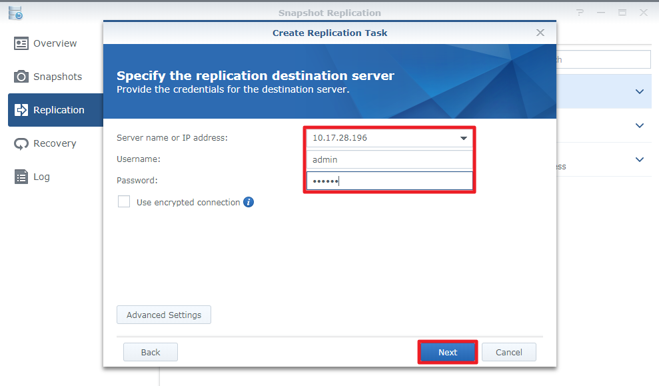Open the encrypted connection info icon
This screenshot has height=386, width=659.
[x=249, y=202]
